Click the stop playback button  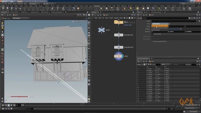click(x=8, y=105)
